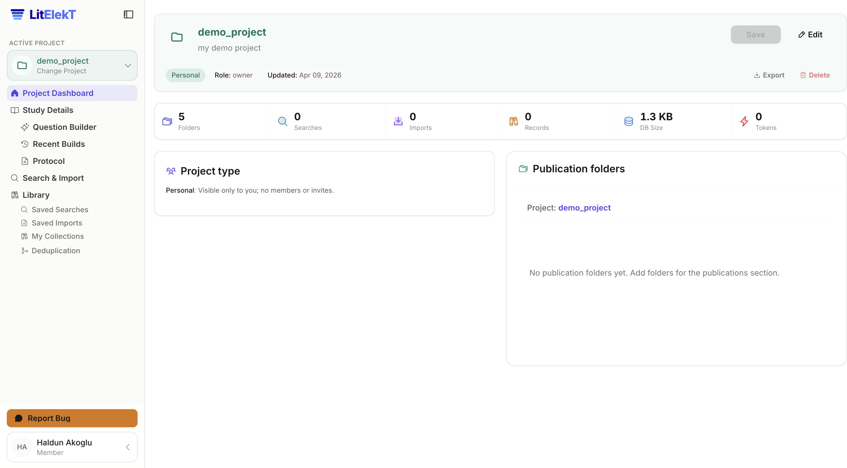The height and width of the screenshot is (468, 847).
Task: Open the Library section
Action: tap(36, 195)
